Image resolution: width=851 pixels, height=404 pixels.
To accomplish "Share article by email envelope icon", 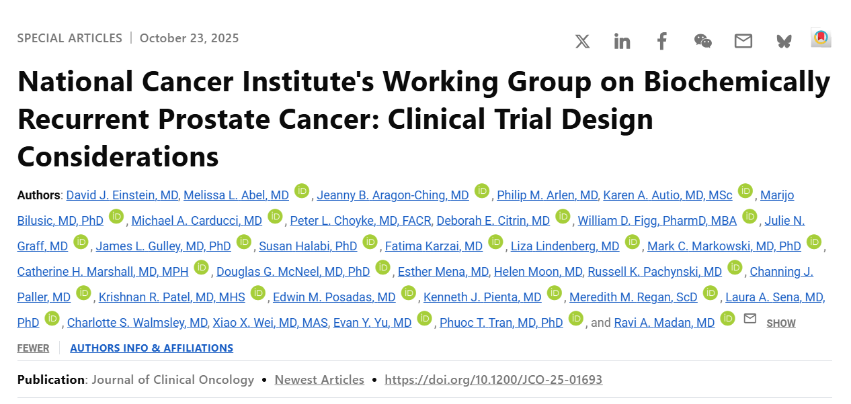I will (743, 42).
